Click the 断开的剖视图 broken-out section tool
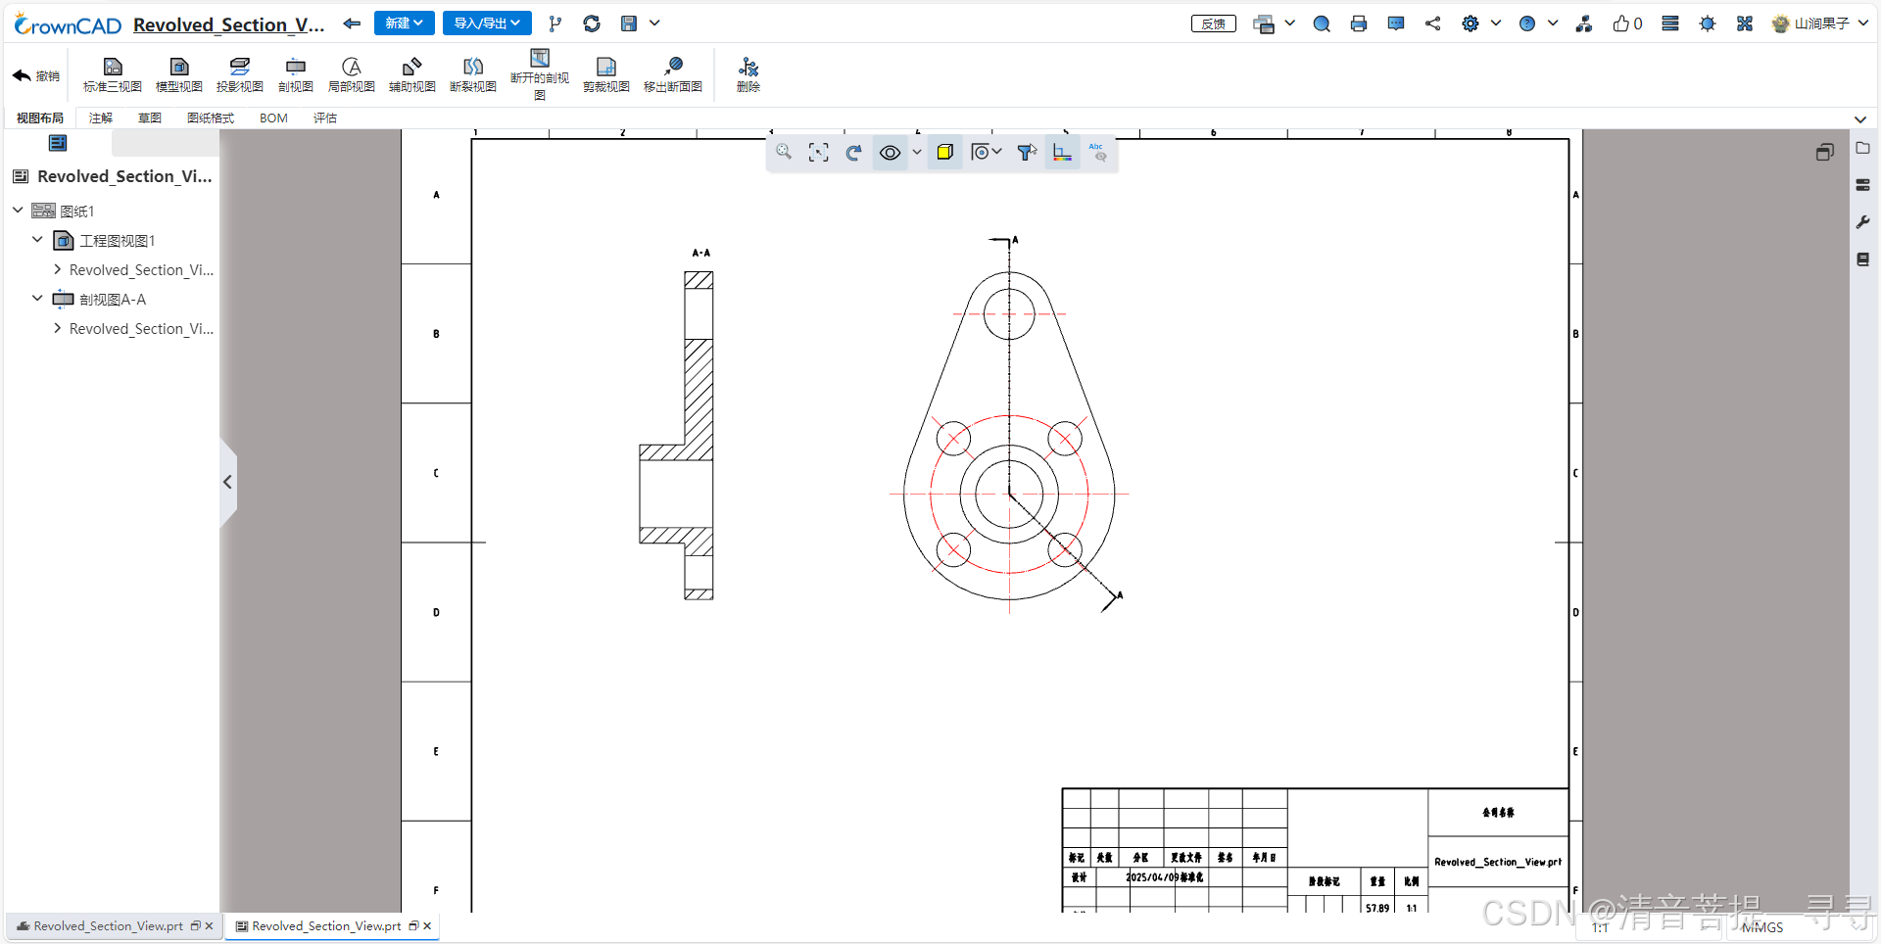The image size is (1881, 944). point(540,74)
